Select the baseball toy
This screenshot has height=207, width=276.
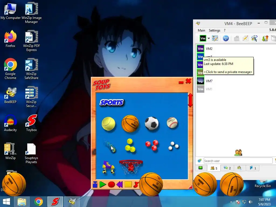point(172,123)
